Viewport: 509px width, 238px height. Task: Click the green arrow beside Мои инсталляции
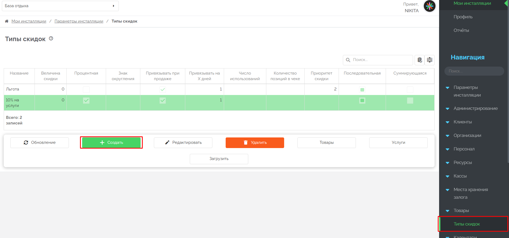tap(506, 3)
